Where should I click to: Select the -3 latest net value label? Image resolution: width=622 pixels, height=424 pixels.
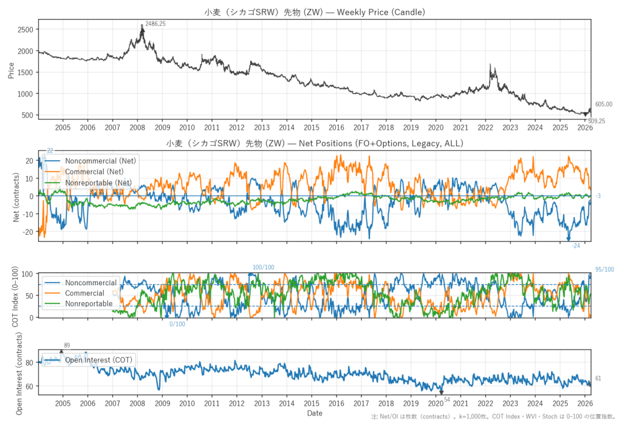coord(598,196)
